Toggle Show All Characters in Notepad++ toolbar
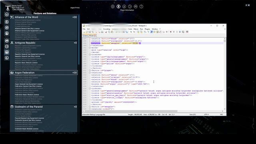Screen dimensions: 256x144 (x=148, y=32)
